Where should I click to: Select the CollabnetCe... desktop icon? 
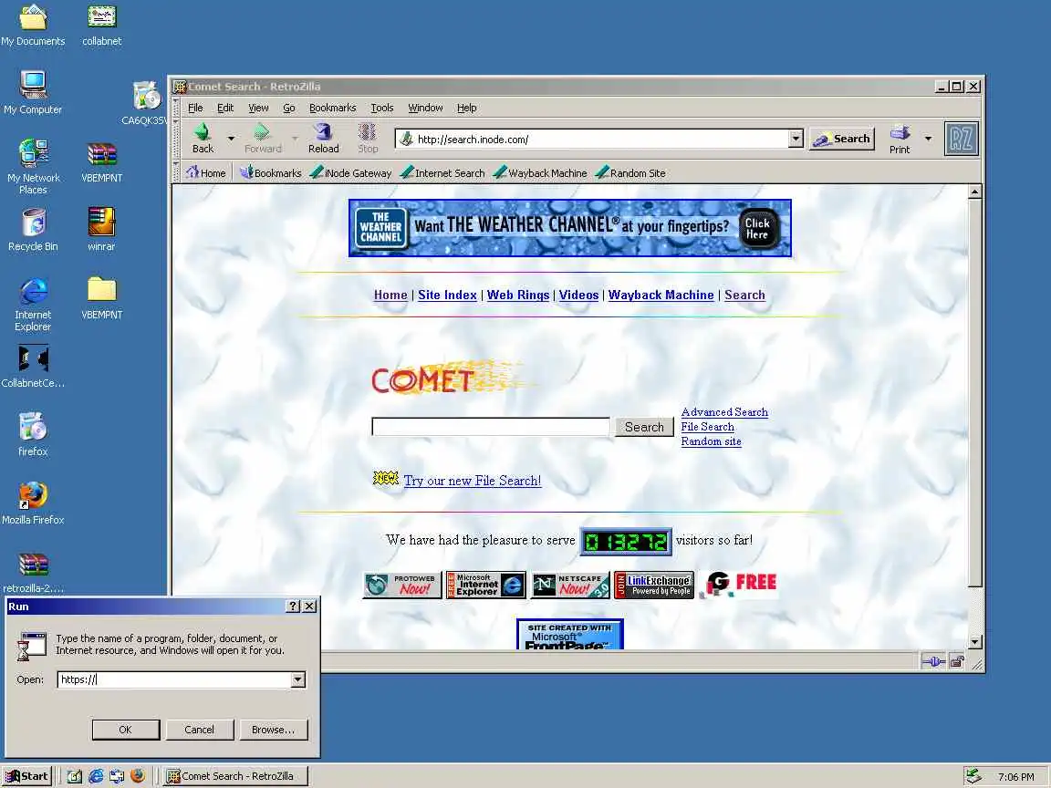coord(33,367)
